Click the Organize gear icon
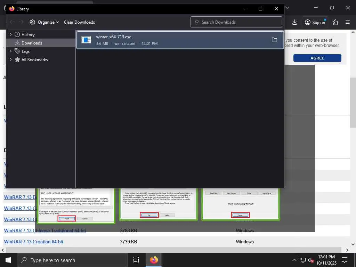356x267 pixels. click(x=32, y=22)
